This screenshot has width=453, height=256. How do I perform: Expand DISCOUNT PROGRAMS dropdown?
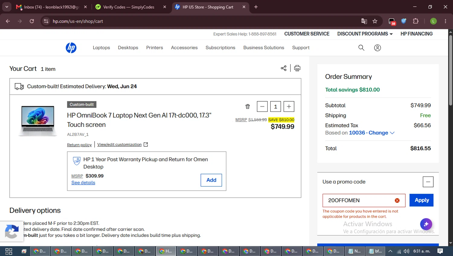coord(365,34)
